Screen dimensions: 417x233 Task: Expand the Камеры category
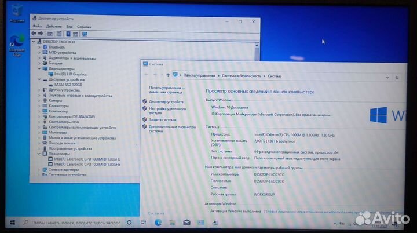point(39,101)
